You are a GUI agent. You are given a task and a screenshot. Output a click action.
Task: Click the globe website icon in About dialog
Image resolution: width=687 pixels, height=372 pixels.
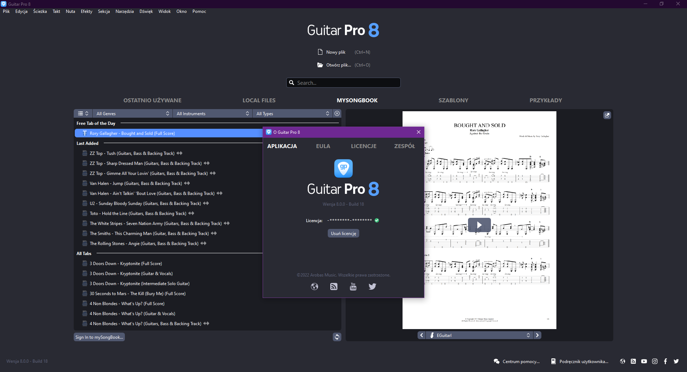[x=315, y=287]
